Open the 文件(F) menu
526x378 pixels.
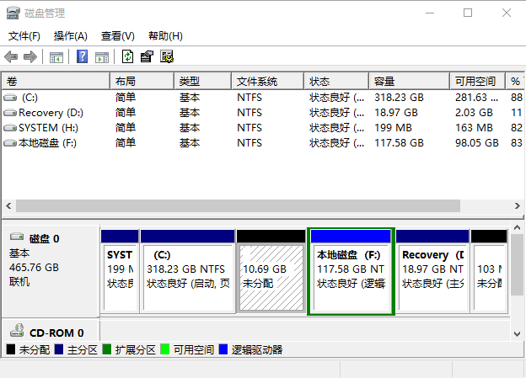(x=24, y=36)
